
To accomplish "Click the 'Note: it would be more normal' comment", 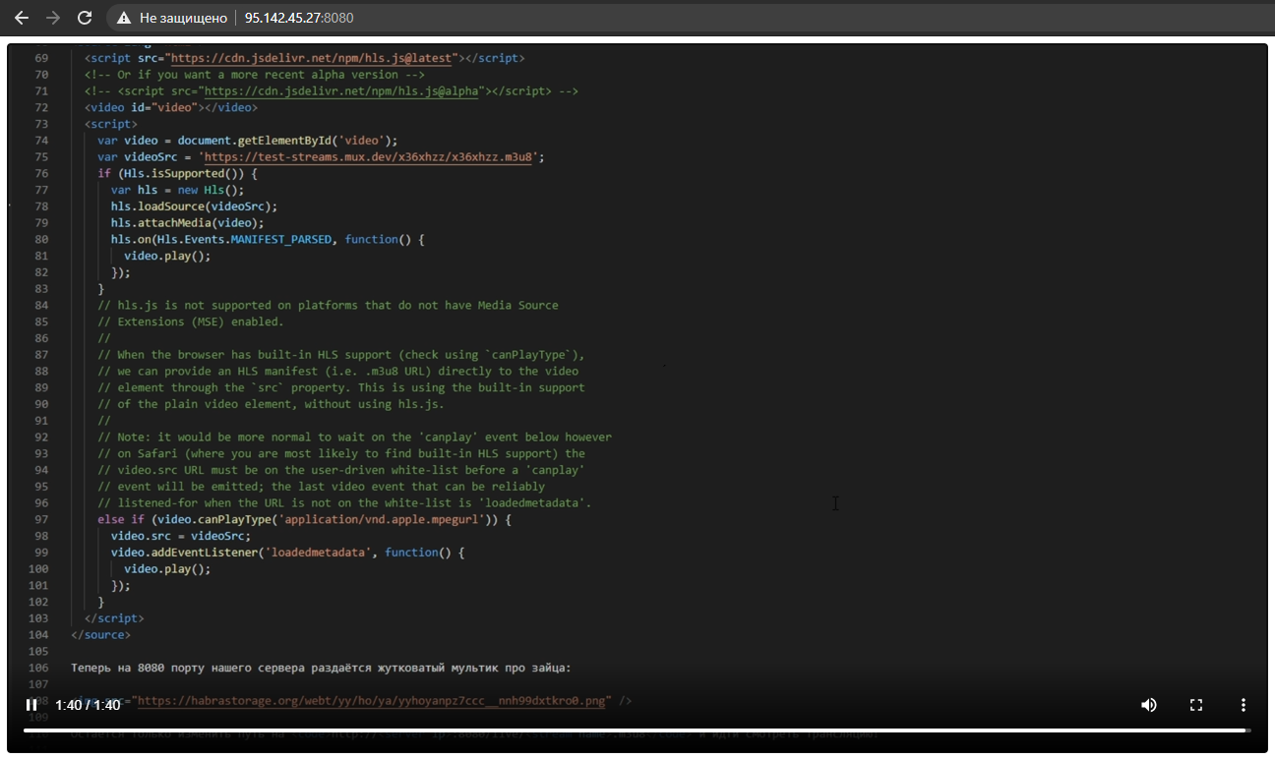I will pyautogui.click(x=354, y=437).
